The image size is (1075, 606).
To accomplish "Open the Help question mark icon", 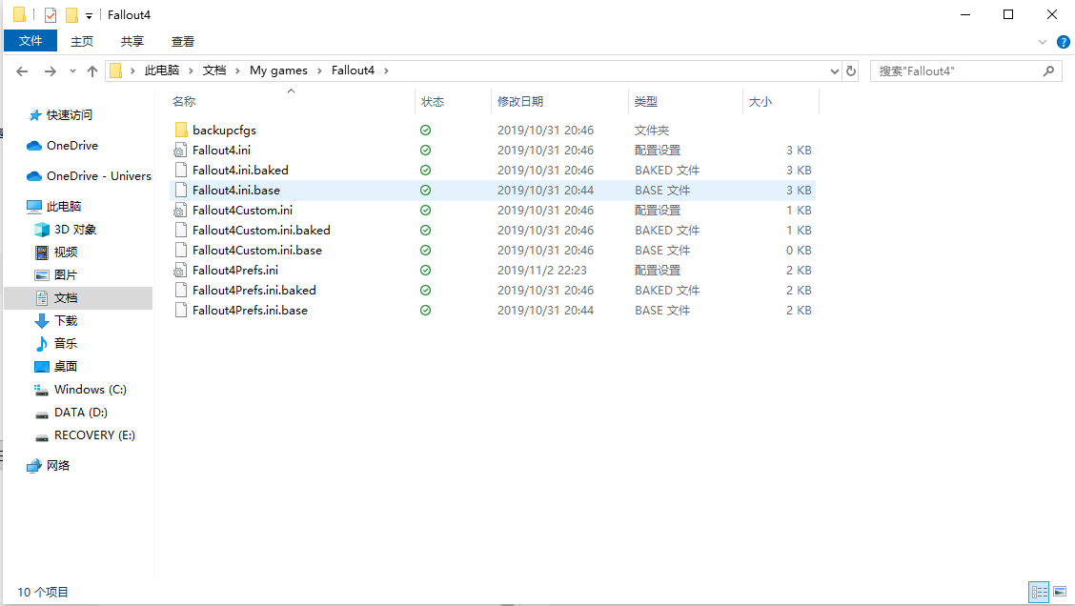I will coord(1064,42).
